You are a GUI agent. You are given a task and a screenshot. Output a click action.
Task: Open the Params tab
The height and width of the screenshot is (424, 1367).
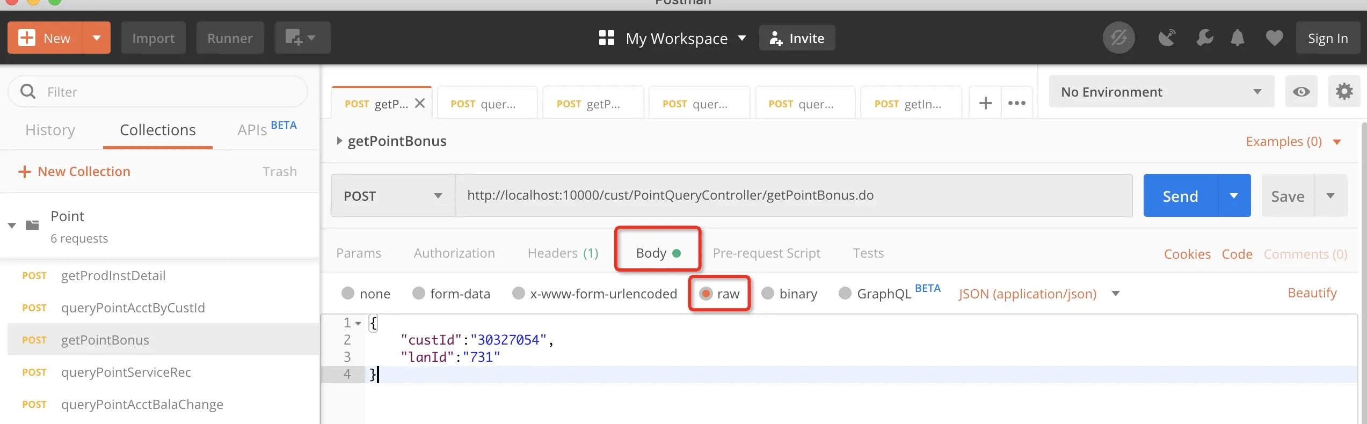pos(359,253)
